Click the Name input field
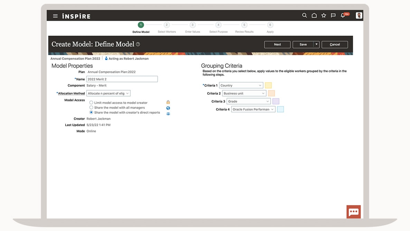Screen dimensions: 410x231 (x=122, y=79)
